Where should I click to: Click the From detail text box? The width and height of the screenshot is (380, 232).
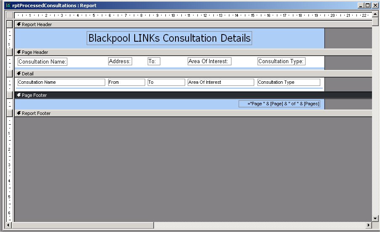pos(127,82)
